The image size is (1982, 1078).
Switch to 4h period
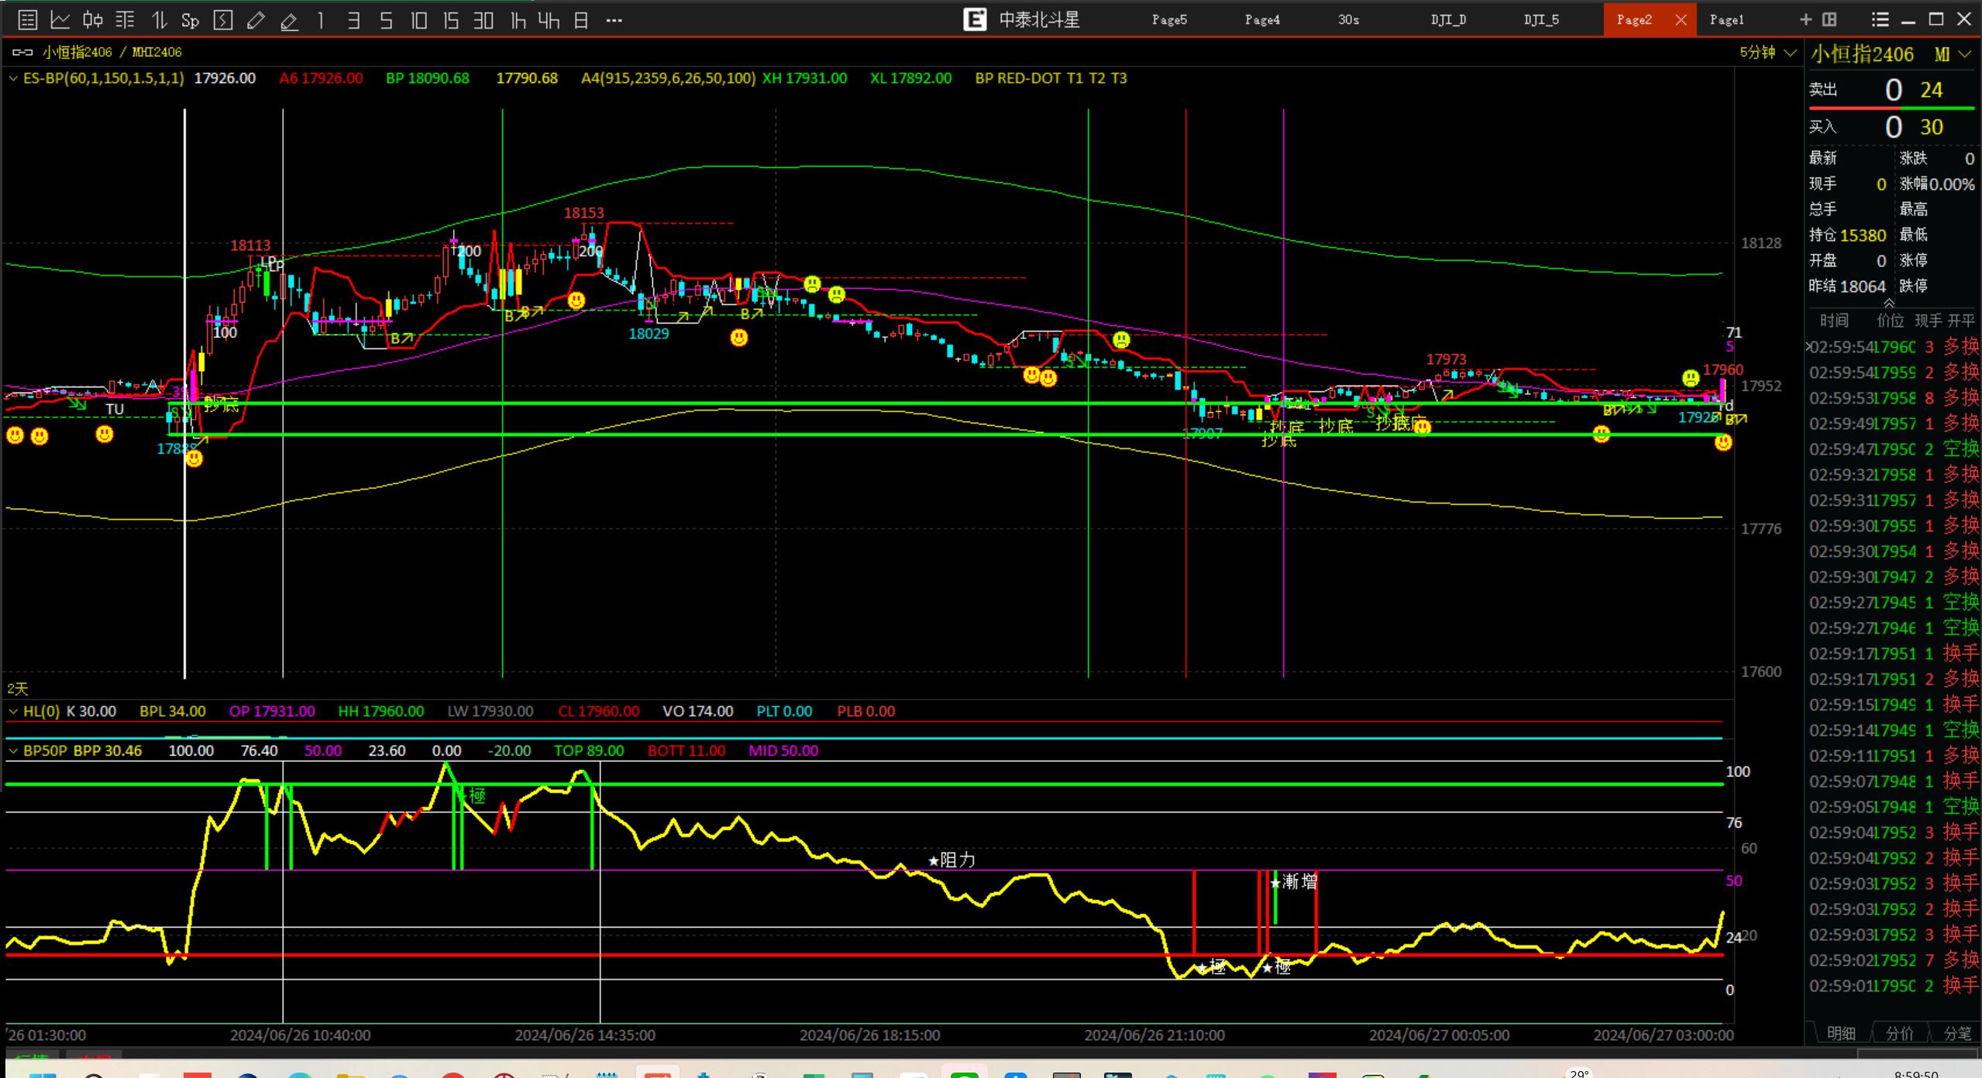point(549,20)
